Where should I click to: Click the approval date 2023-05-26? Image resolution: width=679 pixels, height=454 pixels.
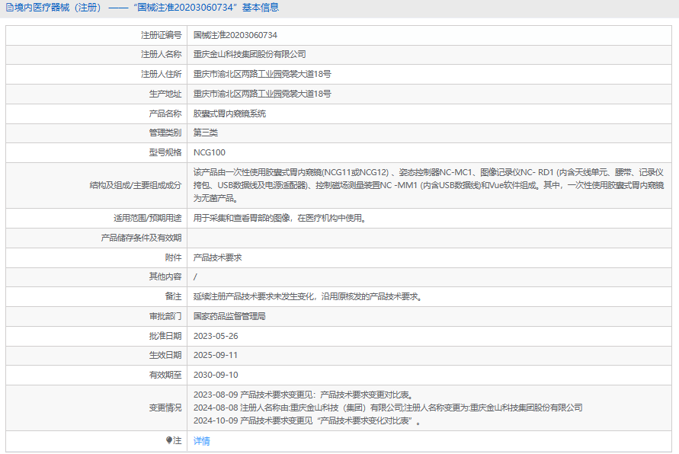click(216, 335)
